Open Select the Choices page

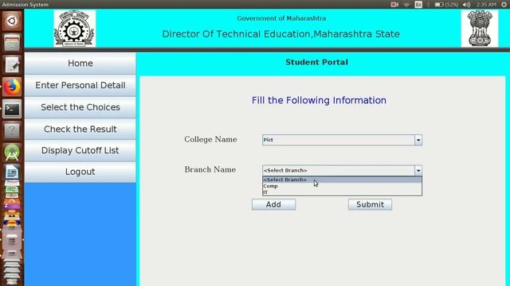80,107
